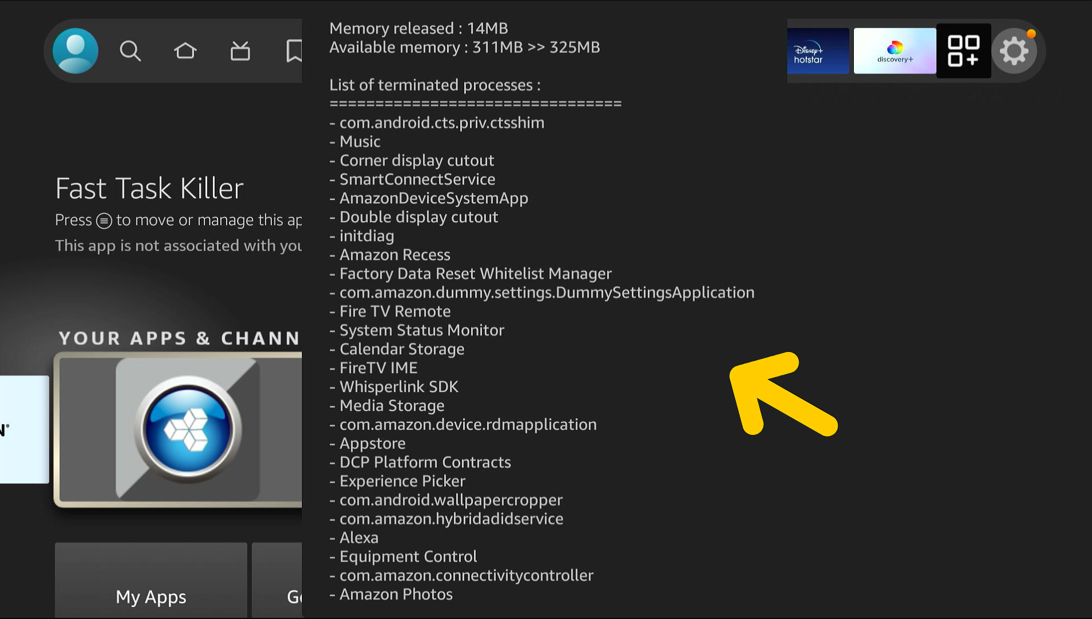Select 'SmartConnectService' entry
This screenshot has height=619, width=1092.
(412, 179)
